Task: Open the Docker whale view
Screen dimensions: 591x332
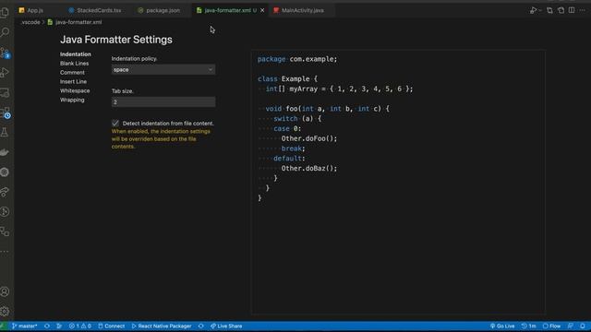Action: click(5, 152)
